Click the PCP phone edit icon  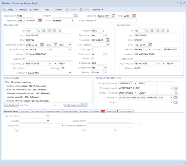177,93
